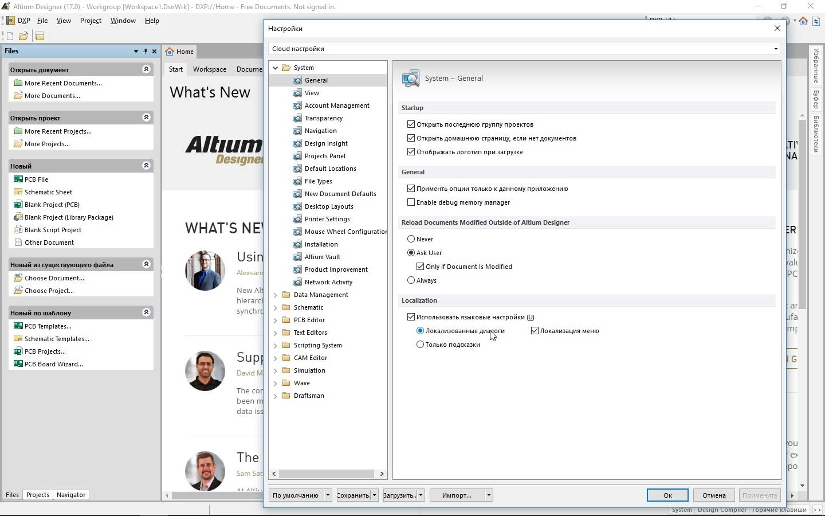Image resolution: width=825 pixels, height=516 pixels.
Task: Open the 'По умолчанию' dropdown arrow
Action: pyautogui.click(x=328, y=495)
